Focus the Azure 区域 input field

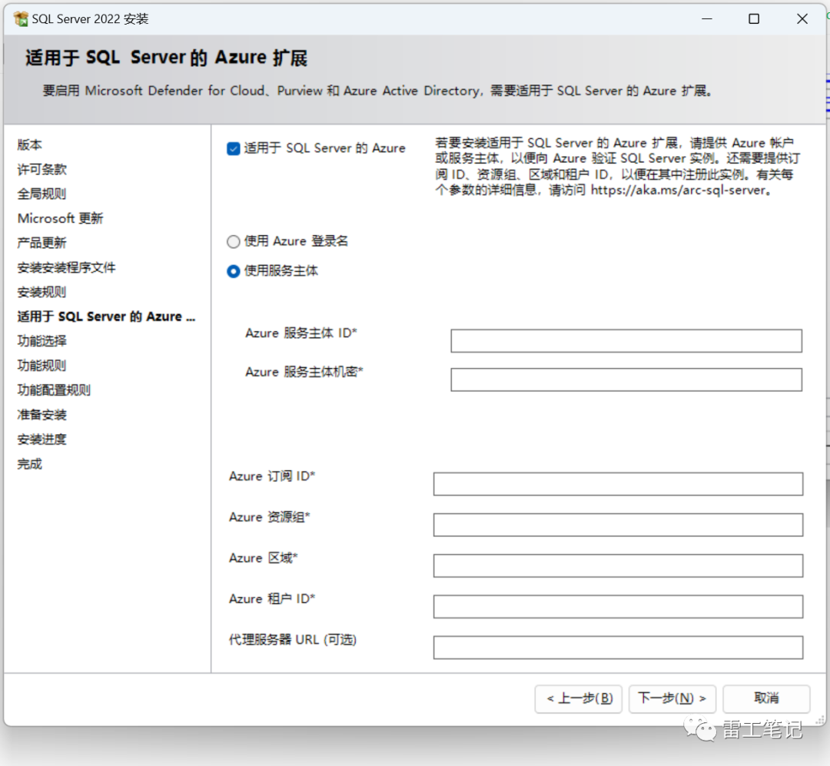point(618,565)
